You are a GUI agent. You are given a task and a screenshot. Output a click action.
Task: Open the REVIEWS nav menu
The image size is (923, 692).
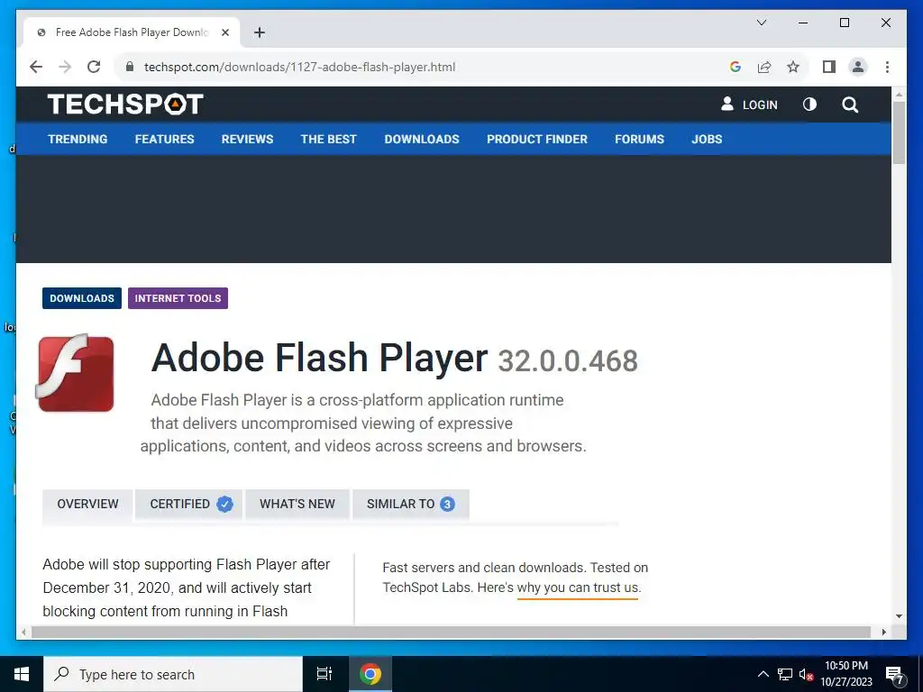pos(247,139)
